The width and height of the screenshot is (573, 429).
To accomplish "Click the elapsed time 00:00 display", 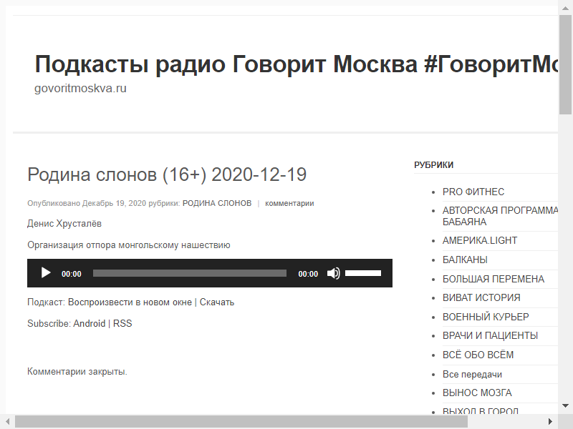I will click(x=71, y=274).
